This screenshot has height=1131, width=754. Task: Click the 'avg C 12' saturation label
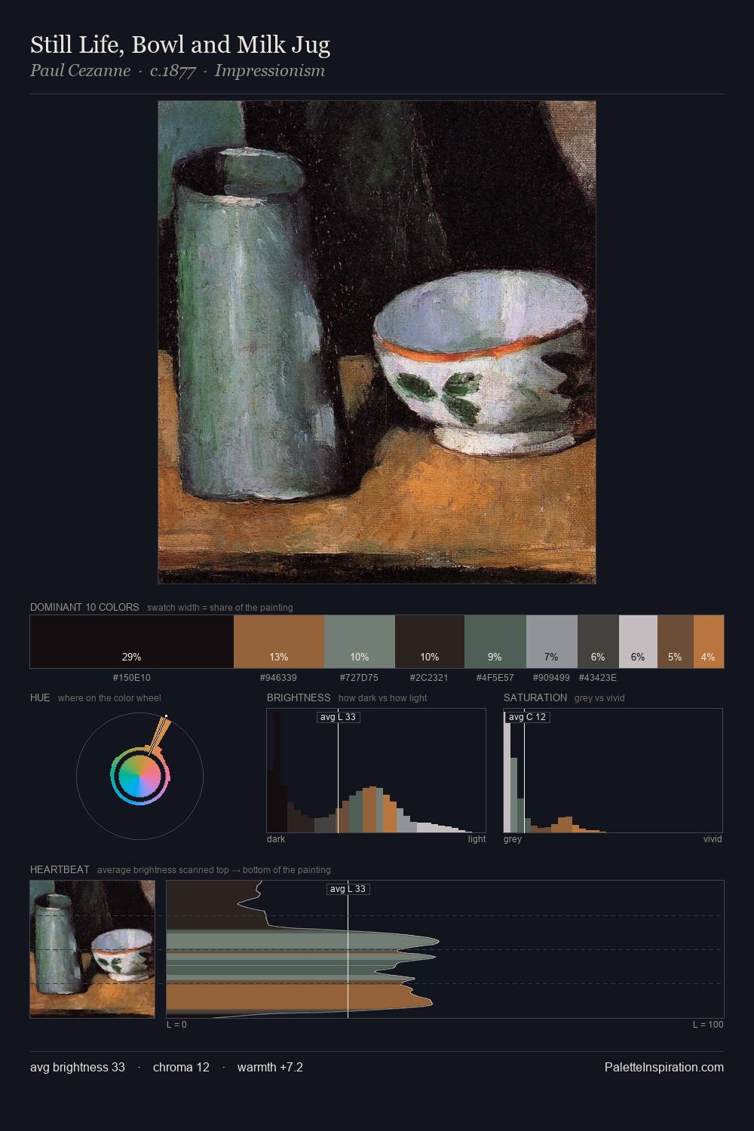pos(527,717)
